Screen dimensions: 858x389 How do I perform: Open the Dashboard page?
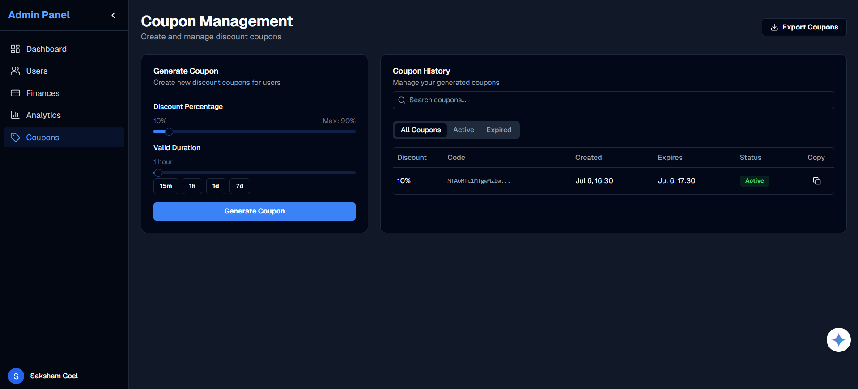coord(64,49)
